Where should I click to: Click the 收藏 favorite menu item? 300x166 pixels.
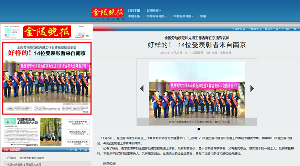click(203, 16)
